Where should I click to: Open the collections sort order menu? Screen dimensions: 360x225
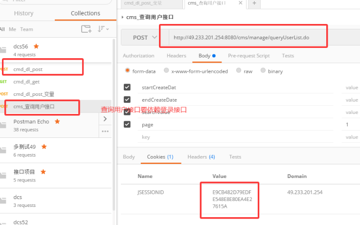coord(103,29)
